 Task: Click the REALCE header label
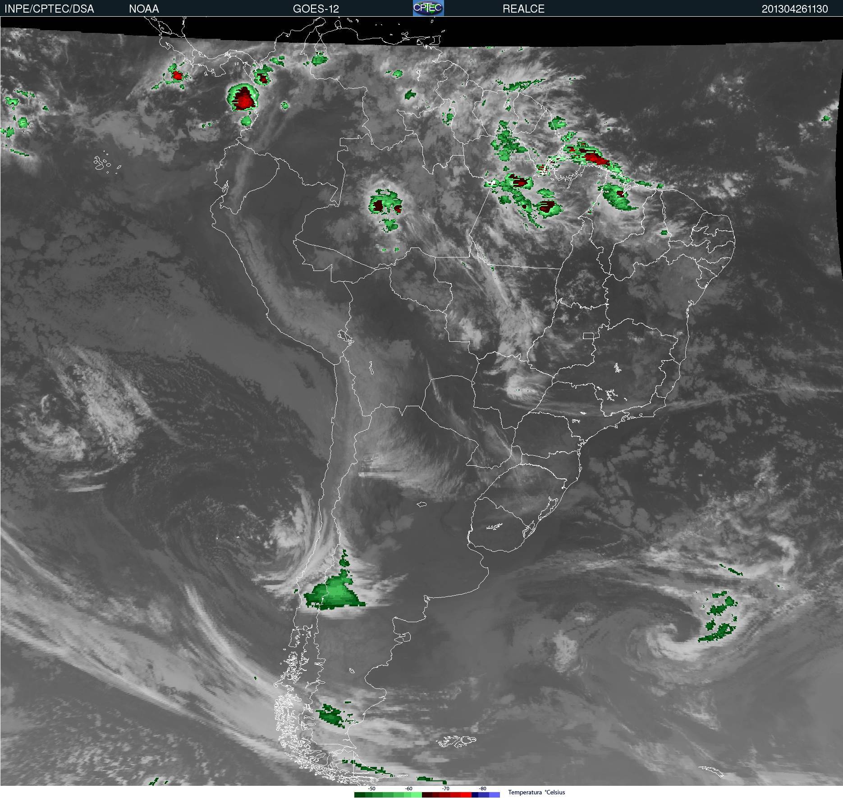click(x=523, y=9)
